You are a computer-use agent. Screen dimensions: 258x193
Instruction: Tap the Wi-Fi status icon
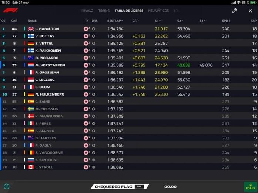coord(238,3)
